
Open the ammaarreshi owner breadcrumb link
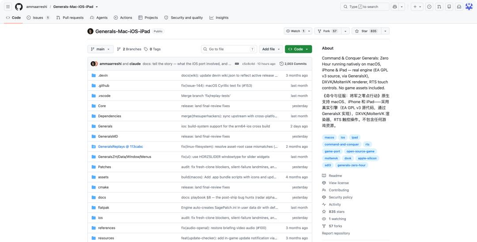[x=37, y=7]
